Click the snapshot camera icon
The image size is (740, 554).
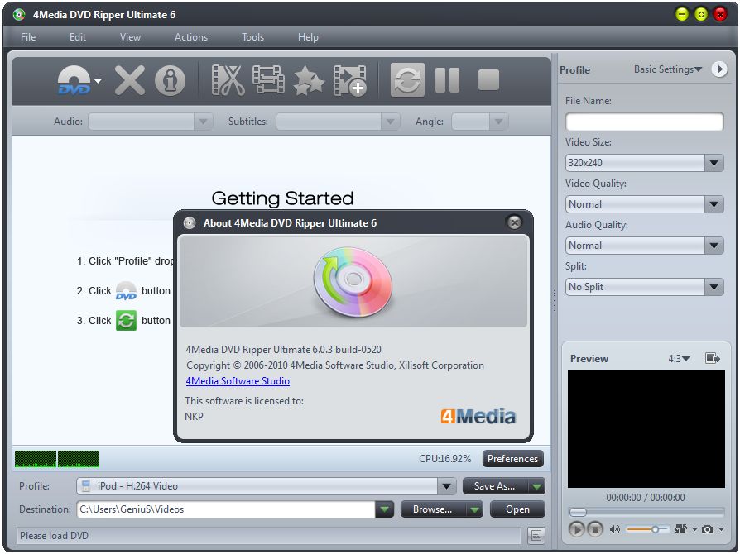(707, 529)
